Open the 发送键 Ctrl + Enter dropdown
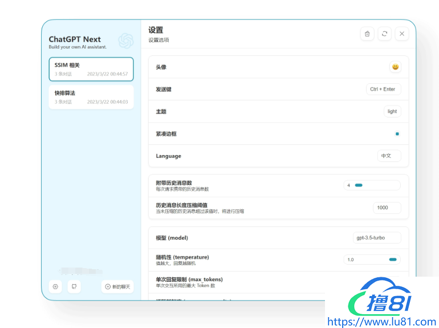The height and width of the screenshot is (328, 439). click(383, 89)
